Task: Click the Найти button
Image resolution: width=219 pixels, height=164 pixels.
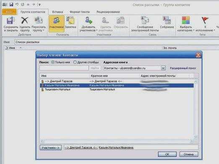Action: [x=95, y=68]
